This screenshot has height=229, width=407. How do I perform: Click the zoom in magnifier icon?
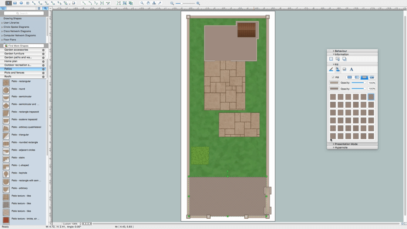pos(198,3)
